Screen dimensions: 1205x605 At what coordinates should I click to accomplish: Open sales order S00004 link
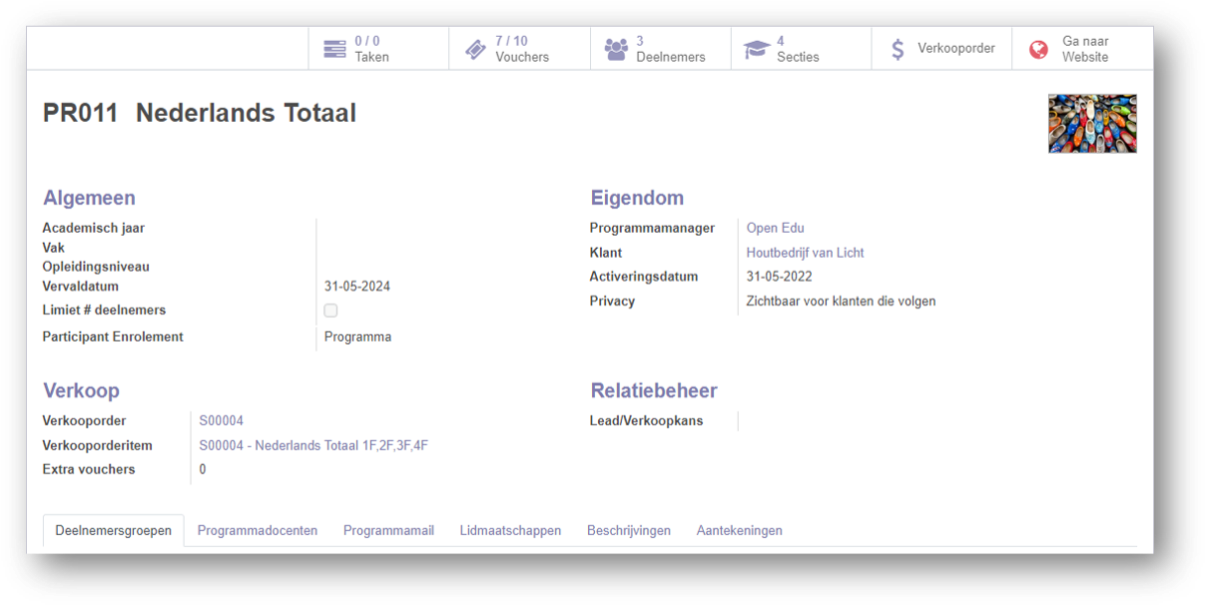pos(222,421)
